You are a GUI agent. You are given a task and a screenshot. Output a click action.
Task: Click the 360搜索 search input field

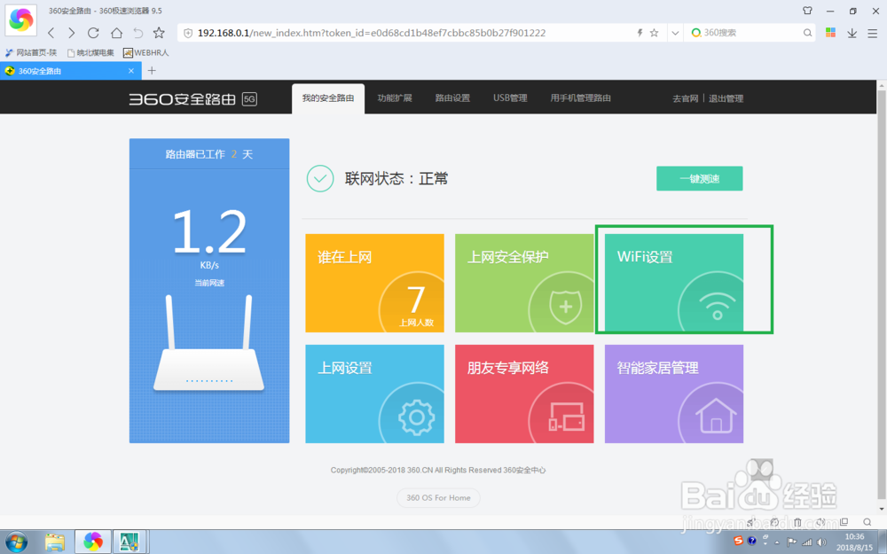tap(750, 33)
